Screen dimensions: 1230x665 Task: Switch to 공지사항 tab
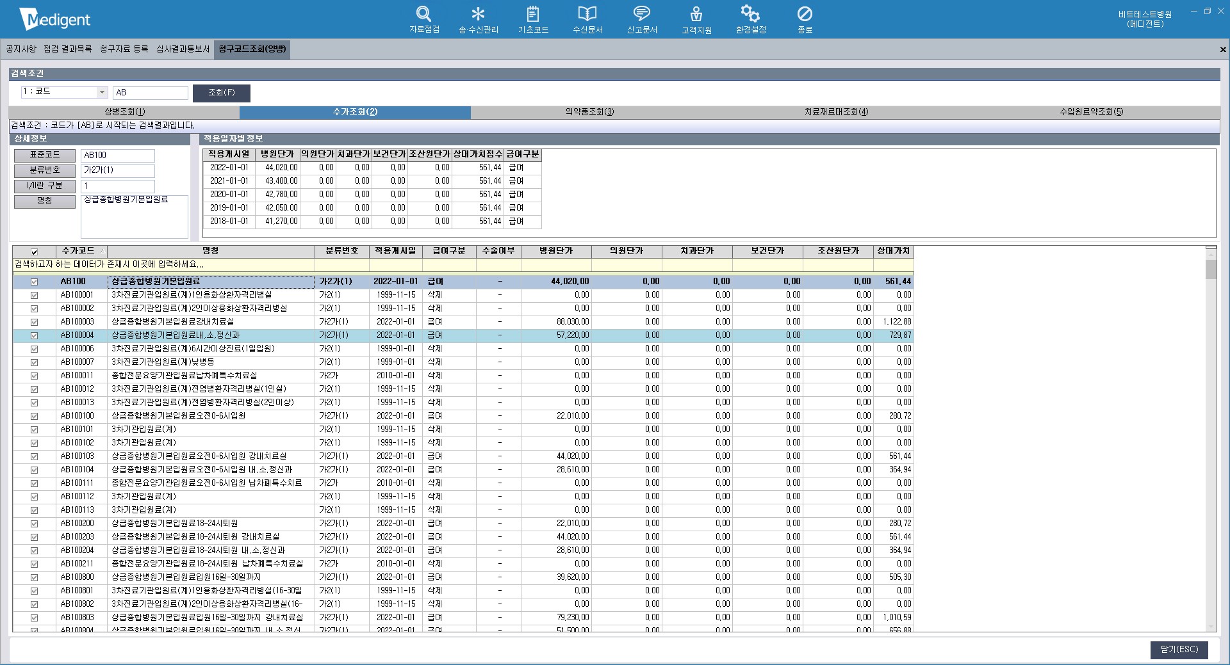click(x=21, y=49)
